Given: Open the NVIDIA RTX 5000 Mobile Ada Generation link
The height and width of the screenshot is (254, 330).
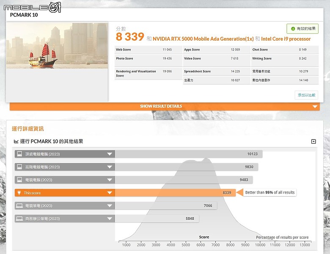Looking at the screenshot, I should point(203,39).
